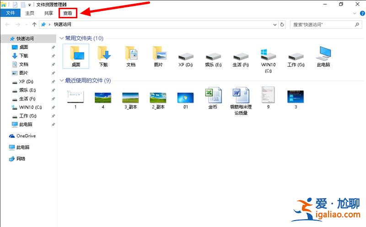Viewport: 366px width, 227px height.
Task: Click the pin icon beside 文档
Action: pos(53,65)
